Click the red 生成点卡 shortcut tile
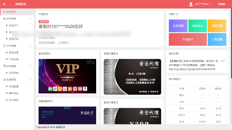 click(188, 39)
